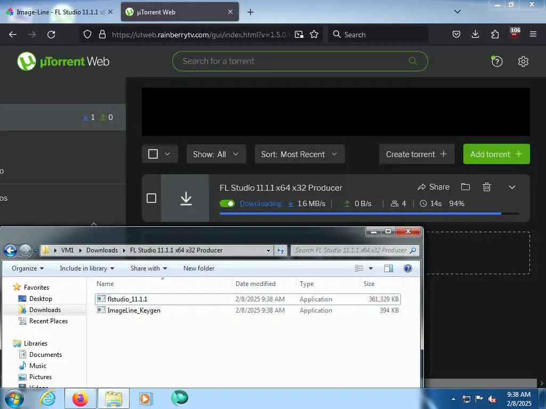Image resolution: width=546 pixels, height=409 pixels.
Task: Click the Firefox back arrow
Action: (13, 35)
